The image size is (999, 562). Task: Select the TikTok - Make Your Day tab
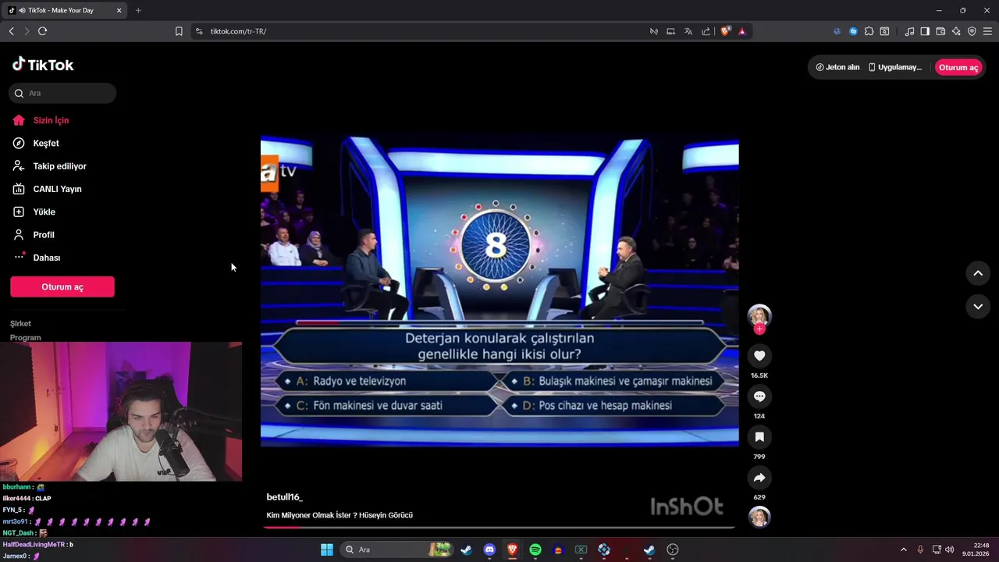(x=66, y=10)
